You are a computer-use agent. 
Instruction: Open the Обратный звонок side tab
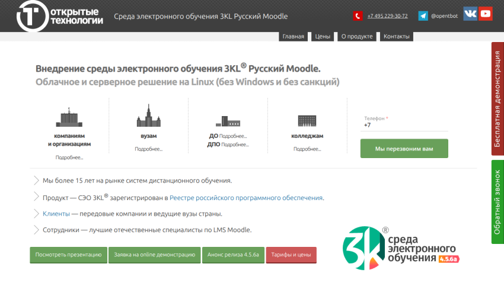click(497, 202)
